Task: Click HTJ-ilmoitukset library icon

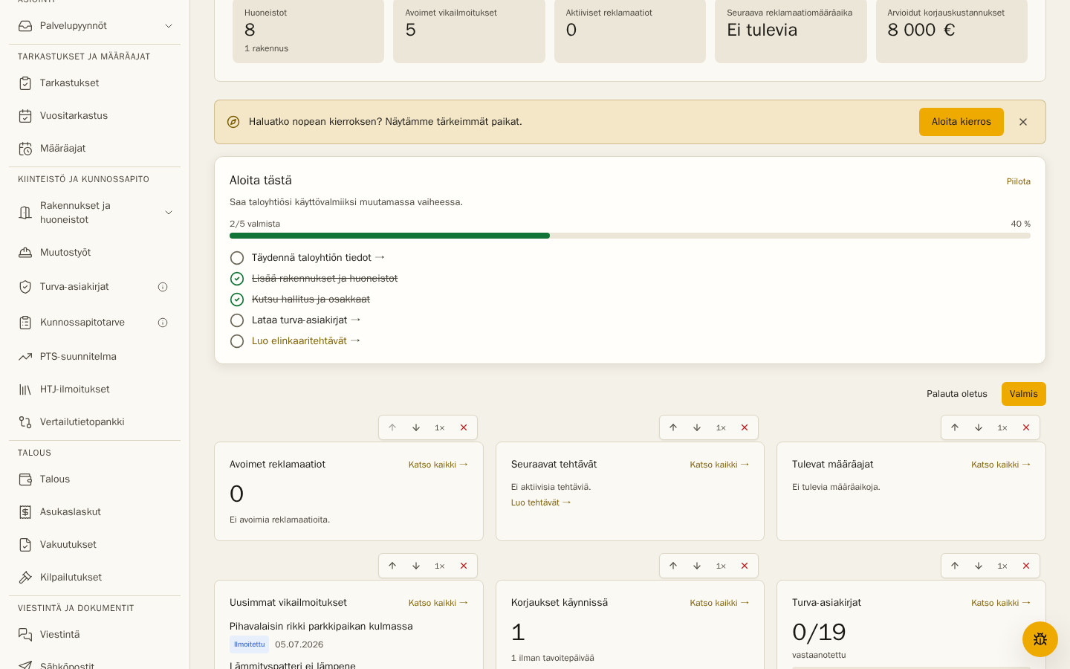Action: pyautogui.click(x=25, y=390)
